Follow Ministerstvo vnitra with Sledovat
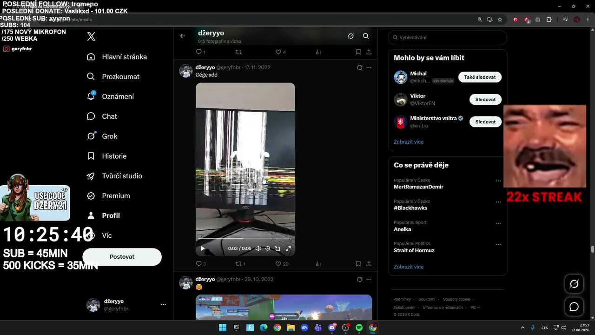The height and width of the screenshot is (335, 595). pyautogui.click(x=485, y=122)
